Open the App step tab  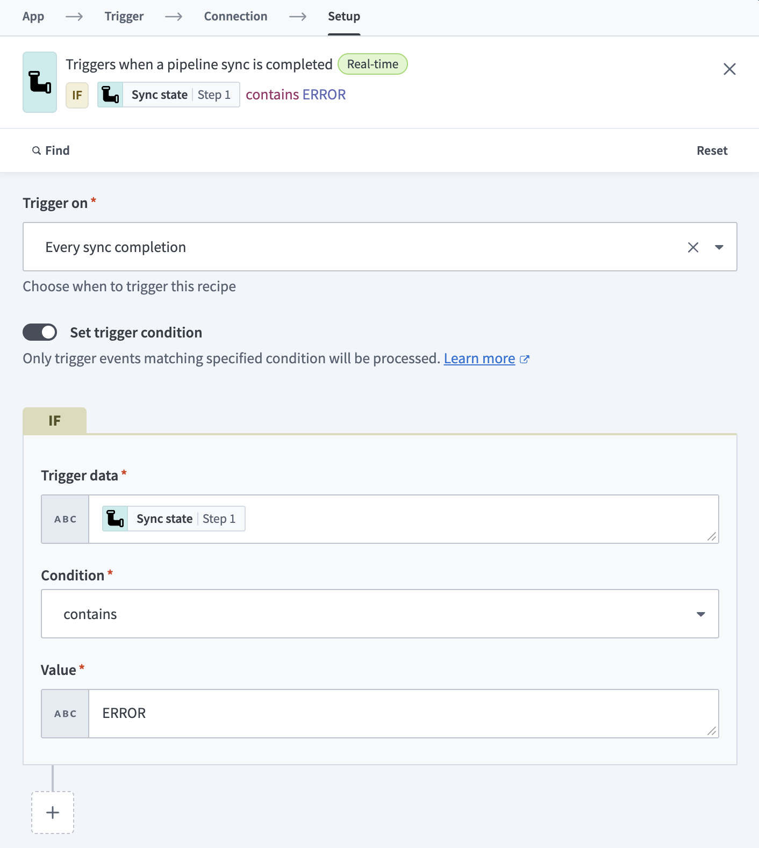point(33,17)
